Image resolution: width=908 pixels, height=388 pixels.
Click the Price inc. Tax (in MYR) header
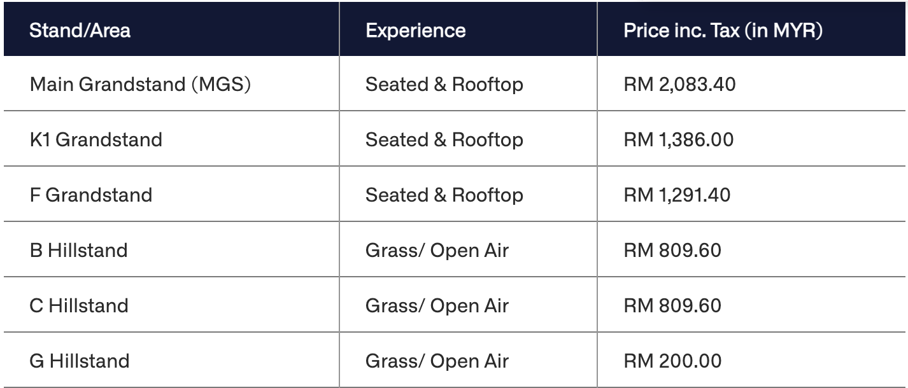pyautogui.click(x=723, y=31)
